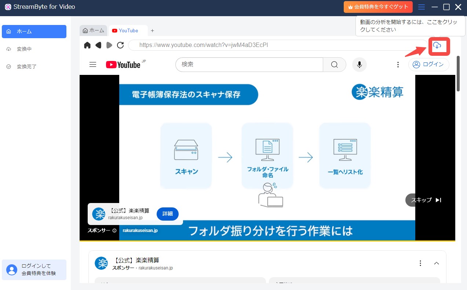Click 会員特典を今すぐゲット button
This screenshot has width=467, height=290.
click(x=378, y=7)
